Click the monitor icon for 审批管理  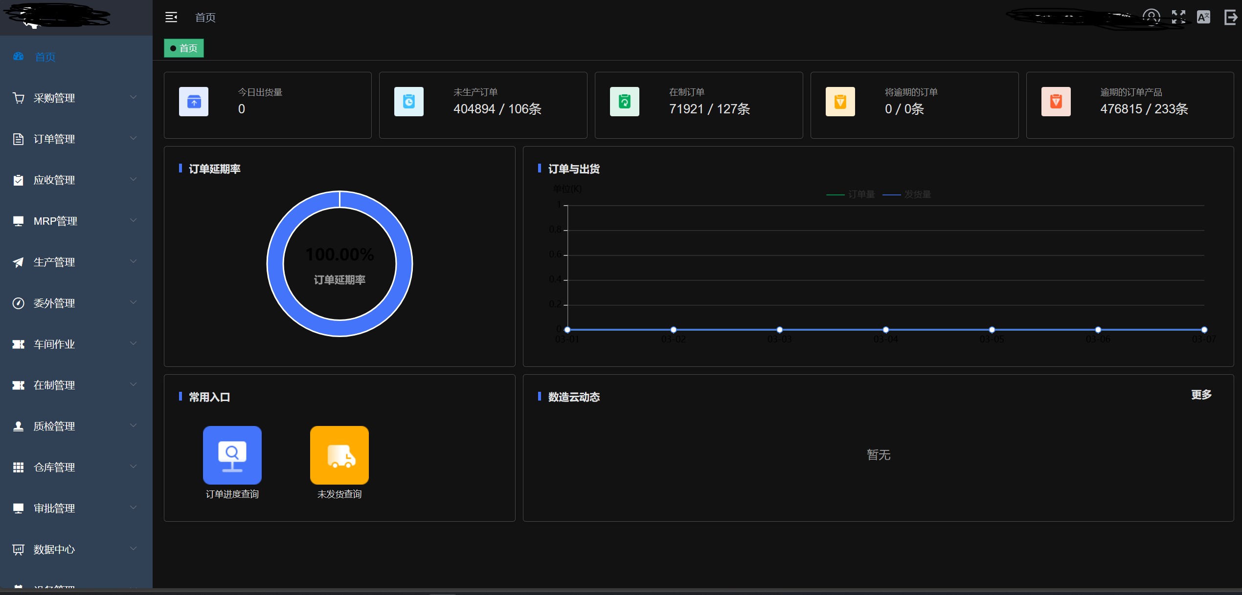click(18, 509)
